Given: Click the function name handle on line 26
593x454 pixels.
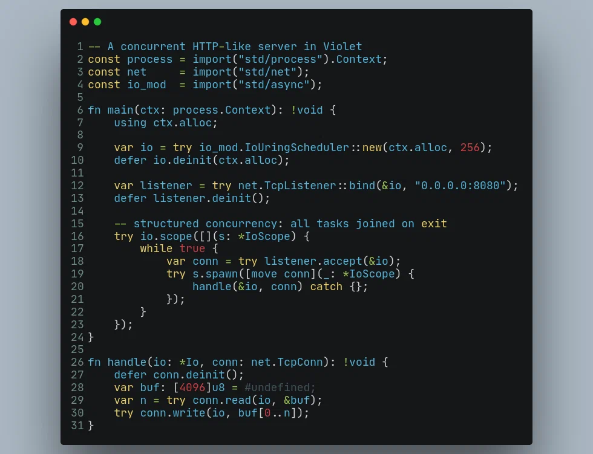Looking at the screenshot, I should tap(127, 362).
